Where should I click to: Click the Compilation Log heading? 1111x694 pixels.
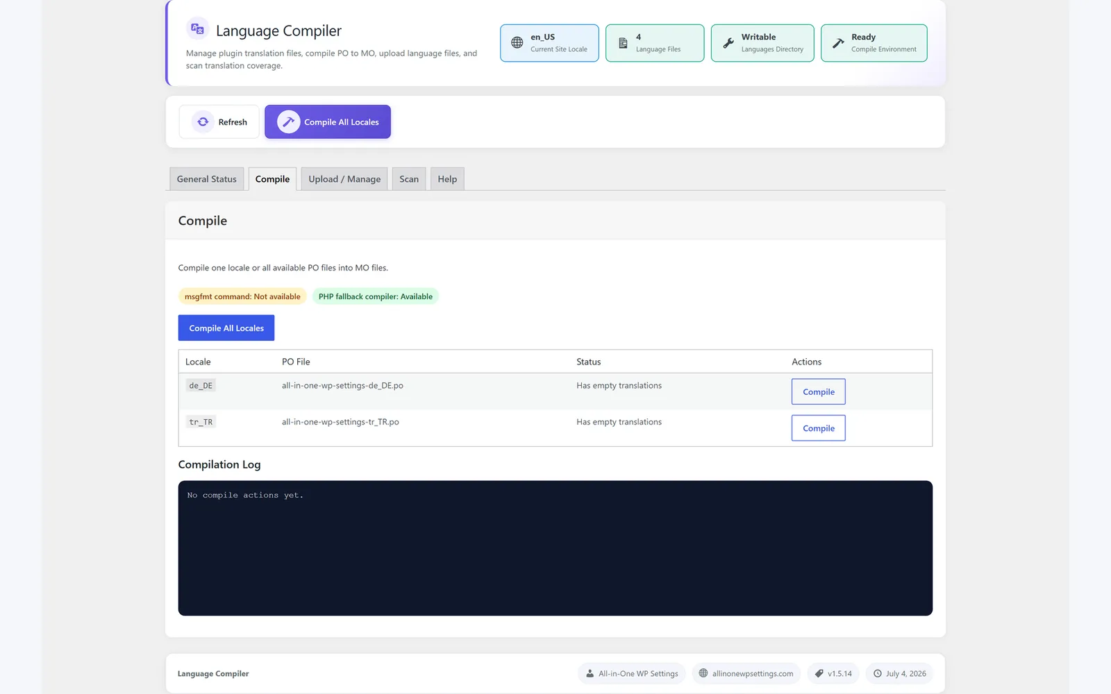(x=219, y=464)
